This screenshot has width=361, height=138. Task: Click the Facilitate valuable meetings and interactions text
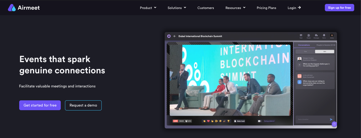pyautogui.click(x=57, y=86)
